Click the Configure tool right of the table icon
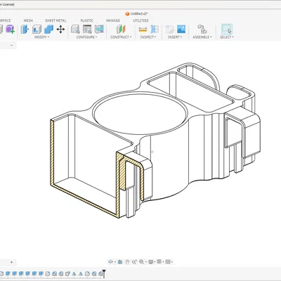The width and height of the screenshot is (281, 281). tap(99, 30)
